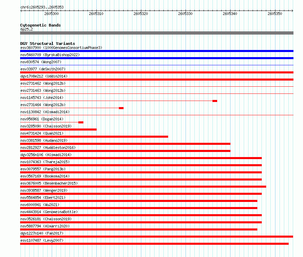
Task: Select dgv3256n106 (Alsmadi2014) label
Action: (46, 155)
